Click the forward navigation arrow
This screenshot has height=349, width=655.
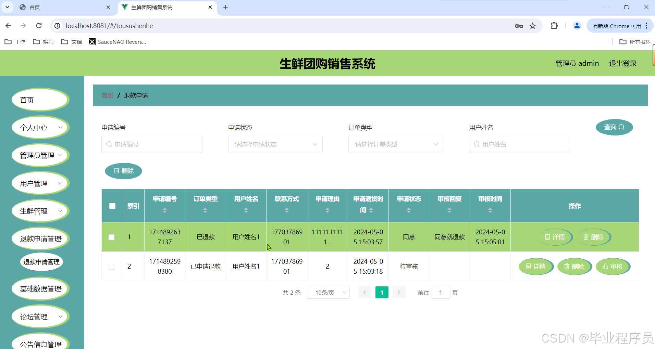click(x=23, y=26)
